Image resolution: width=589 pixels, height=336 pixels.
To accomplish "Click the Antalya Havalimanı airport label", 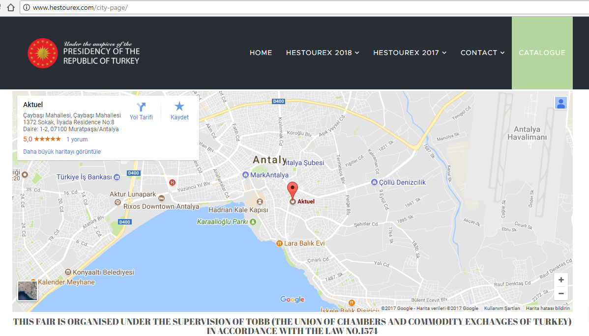I will coord(527,133).
